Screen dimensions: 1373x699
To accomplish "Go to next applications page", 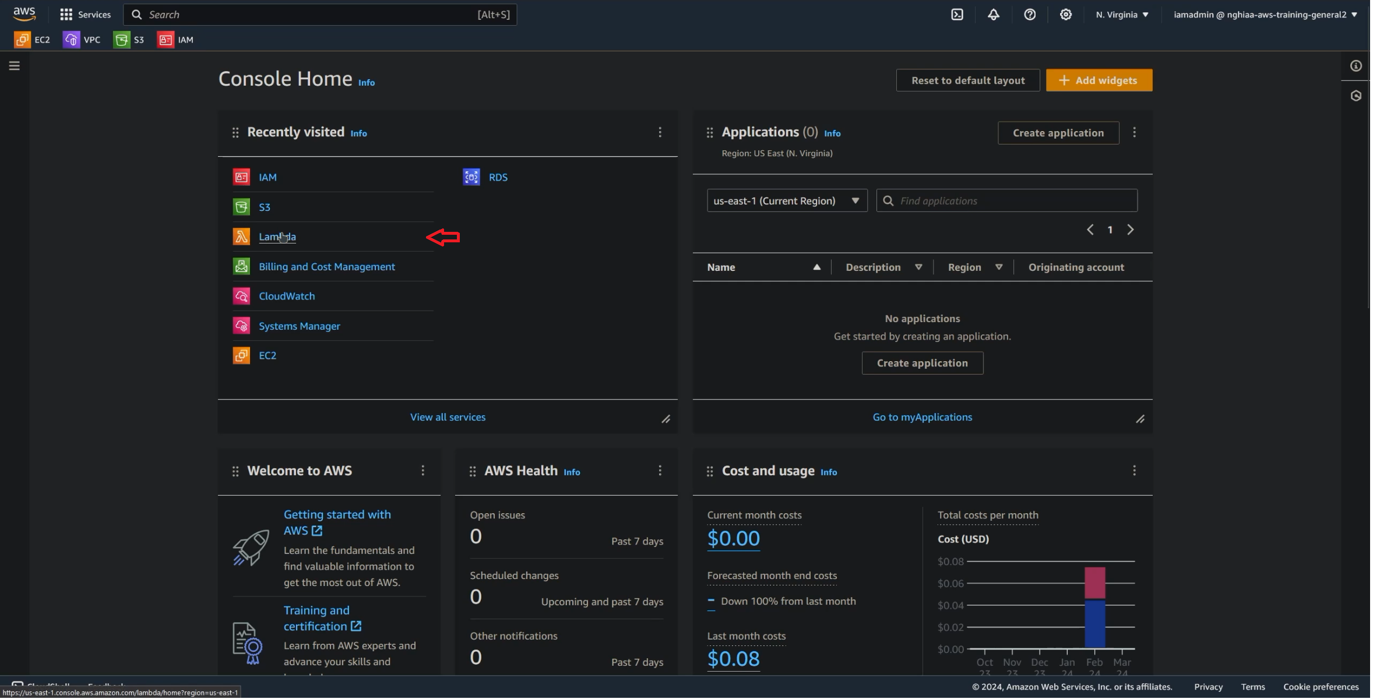I will [x=1131, y=230].
